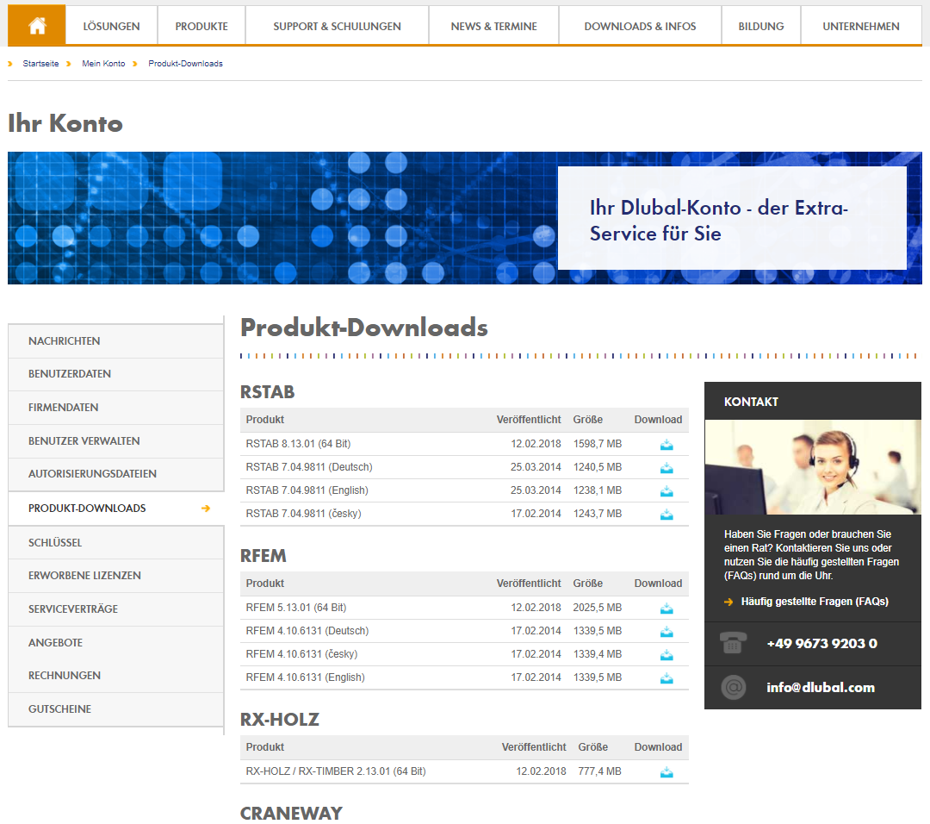Download RSTAB 7.04.9811 (Deutsch)
Image resolution: width=930 pixels, height=824 pixels.
tap(666, 468)
